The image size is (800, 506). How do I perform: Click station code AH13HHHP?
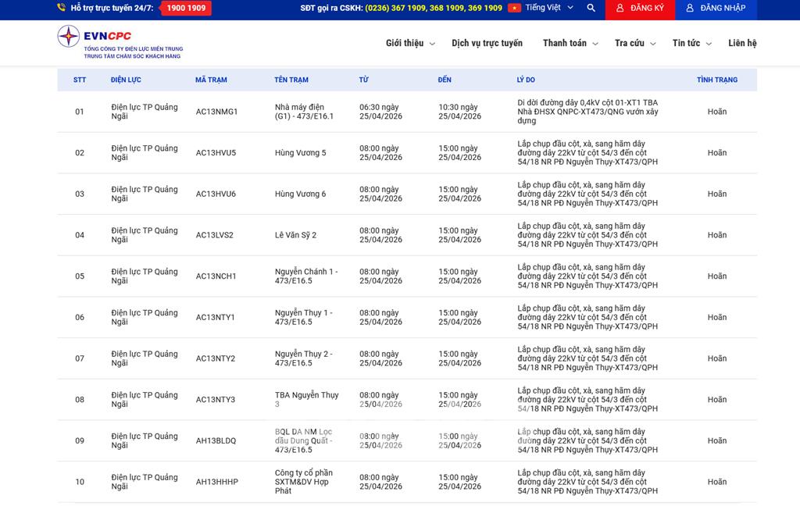pos(216,482)
